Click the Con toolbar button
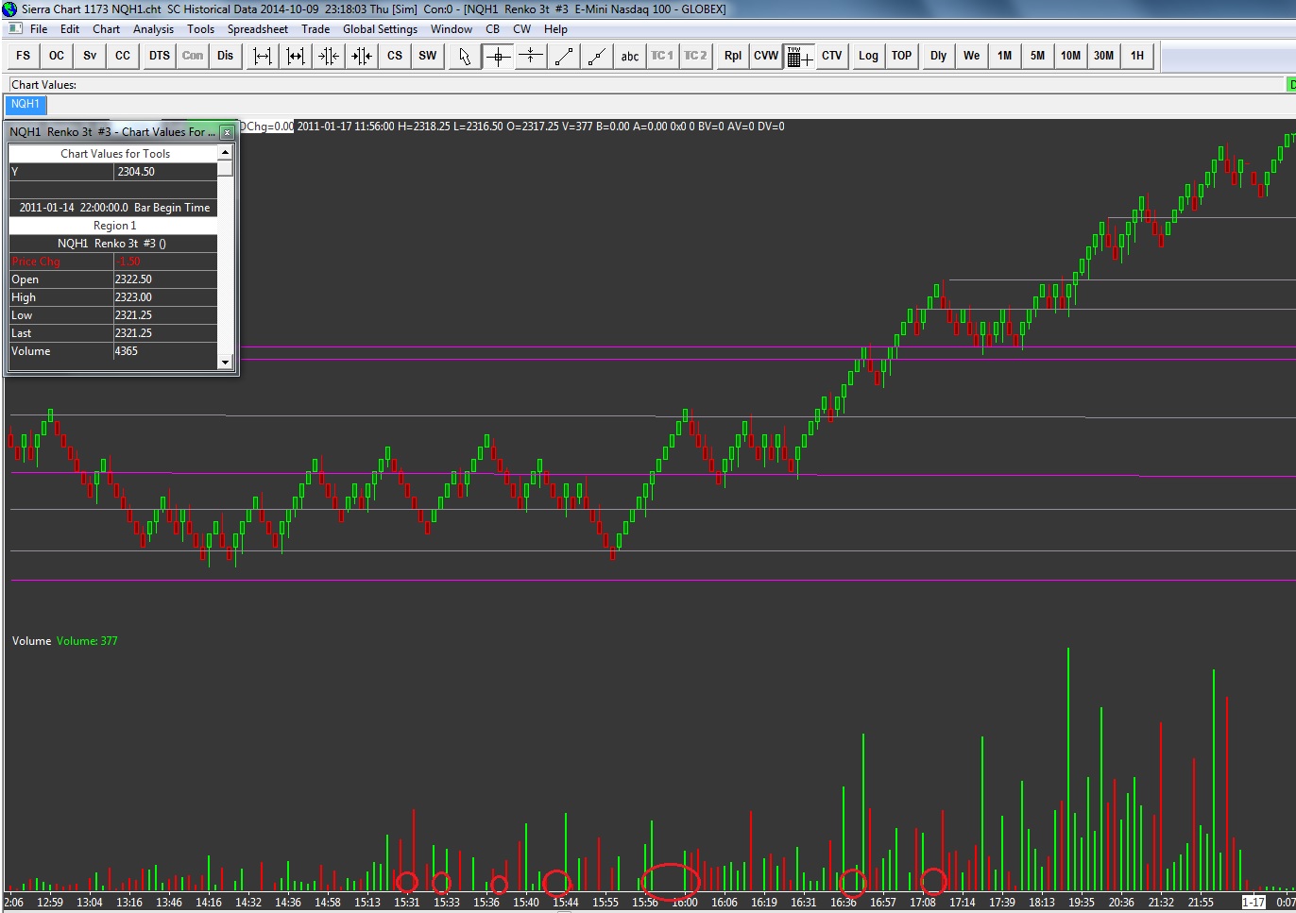1296x913 pixels. tap(193, 56)
